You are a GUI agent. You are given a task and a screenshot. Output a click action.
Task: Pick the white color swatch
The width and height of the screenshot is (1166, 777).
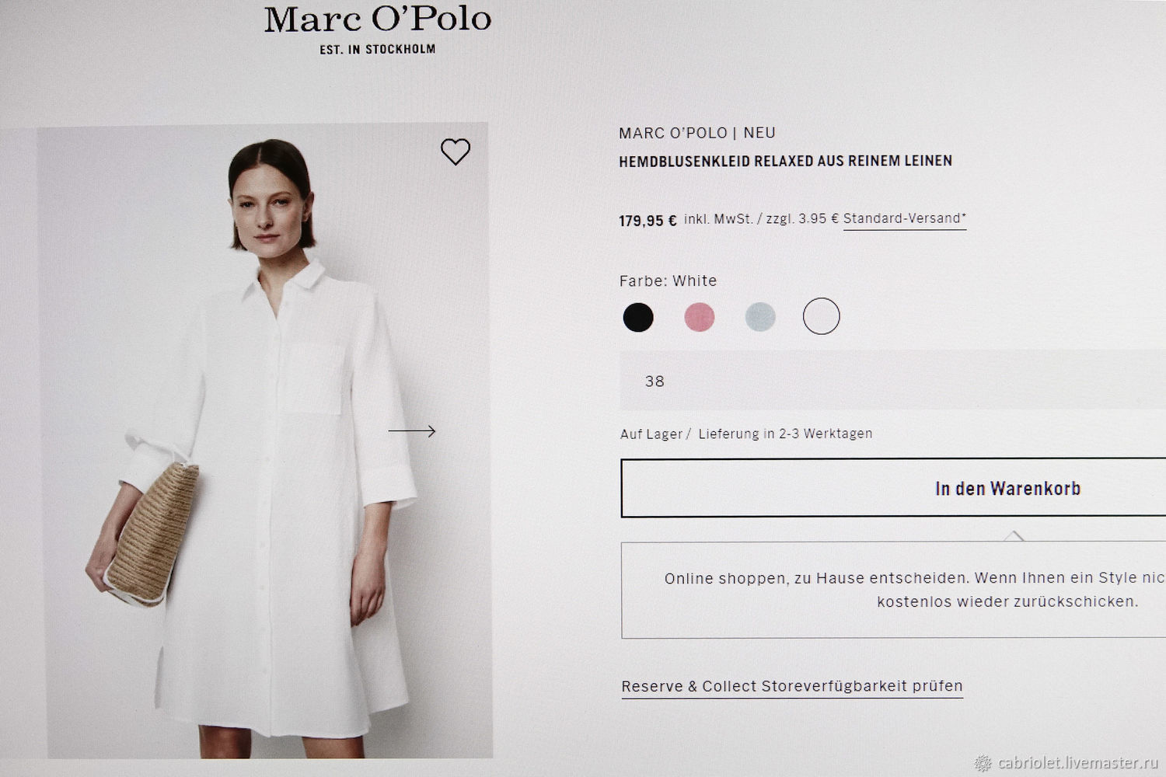pyautogui.click(x=822, y=316)
